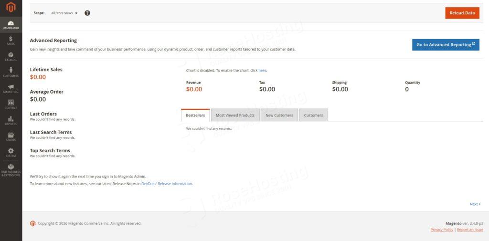
Task: Click the Last Orders heading
Action: point(43,114)
